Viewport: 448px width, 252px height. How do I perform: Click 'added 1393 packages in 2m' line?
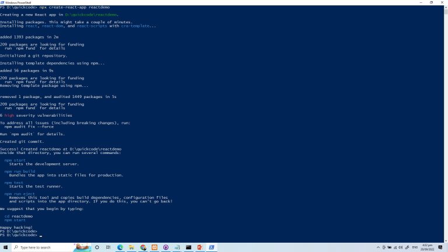(x=29, y=37)
